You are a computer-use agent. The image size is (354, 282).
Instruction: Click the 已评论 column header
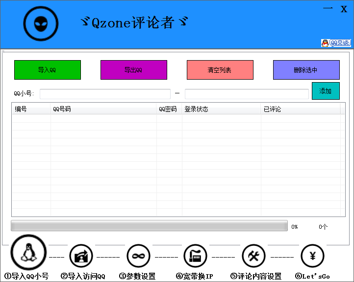(x=301, y=109)
